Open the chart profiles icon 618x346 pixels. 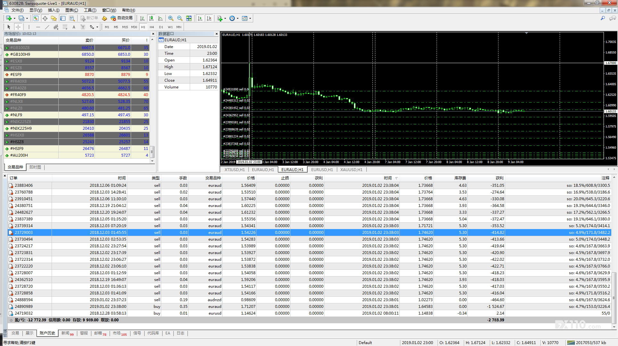[x=21, y=18]
